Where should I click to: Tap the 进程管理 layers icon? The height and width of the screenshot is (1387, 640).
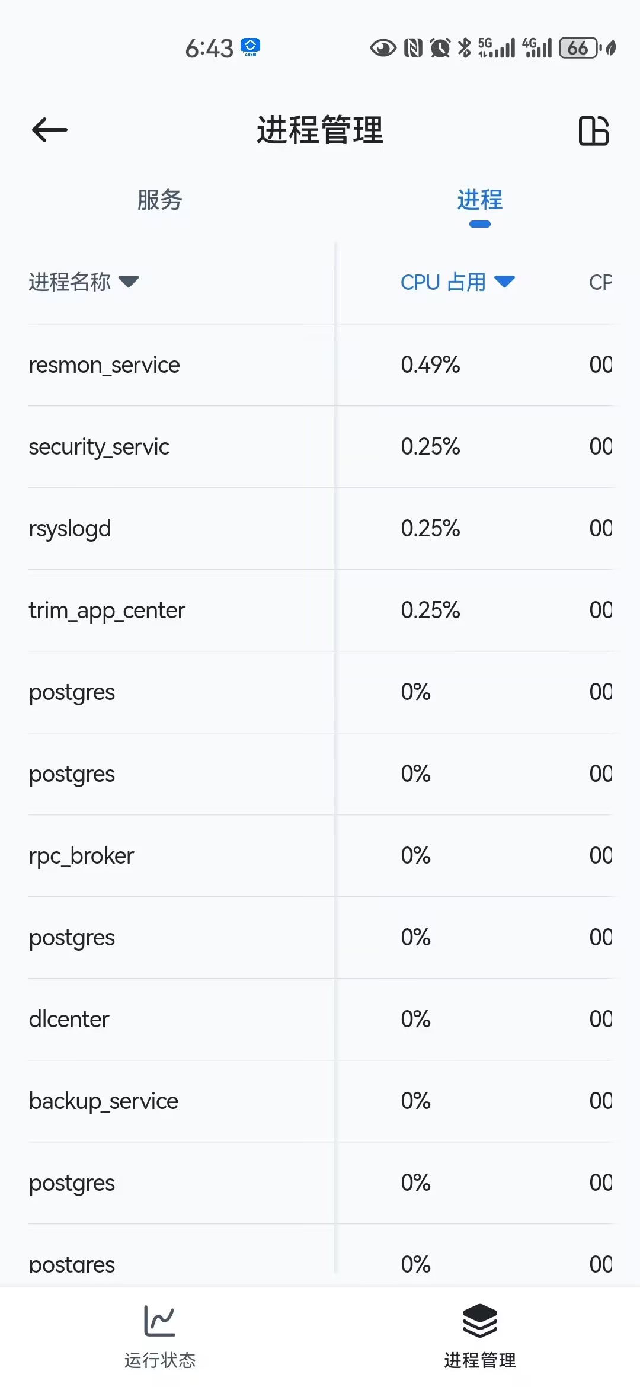coord(479,1321)
